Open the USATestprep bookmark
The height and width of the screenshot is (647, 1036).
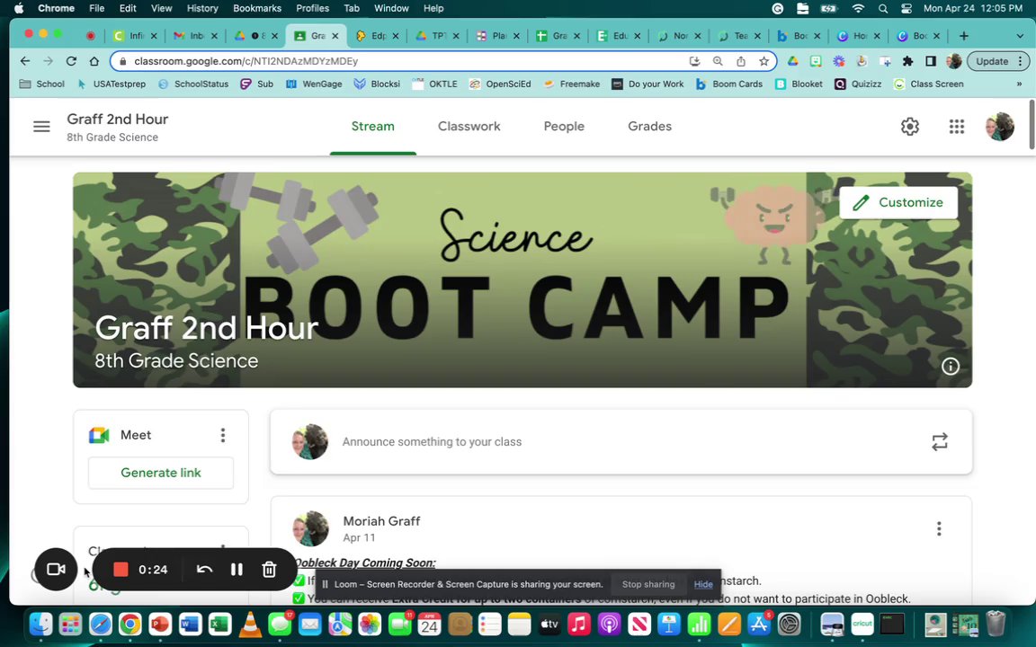111,84
